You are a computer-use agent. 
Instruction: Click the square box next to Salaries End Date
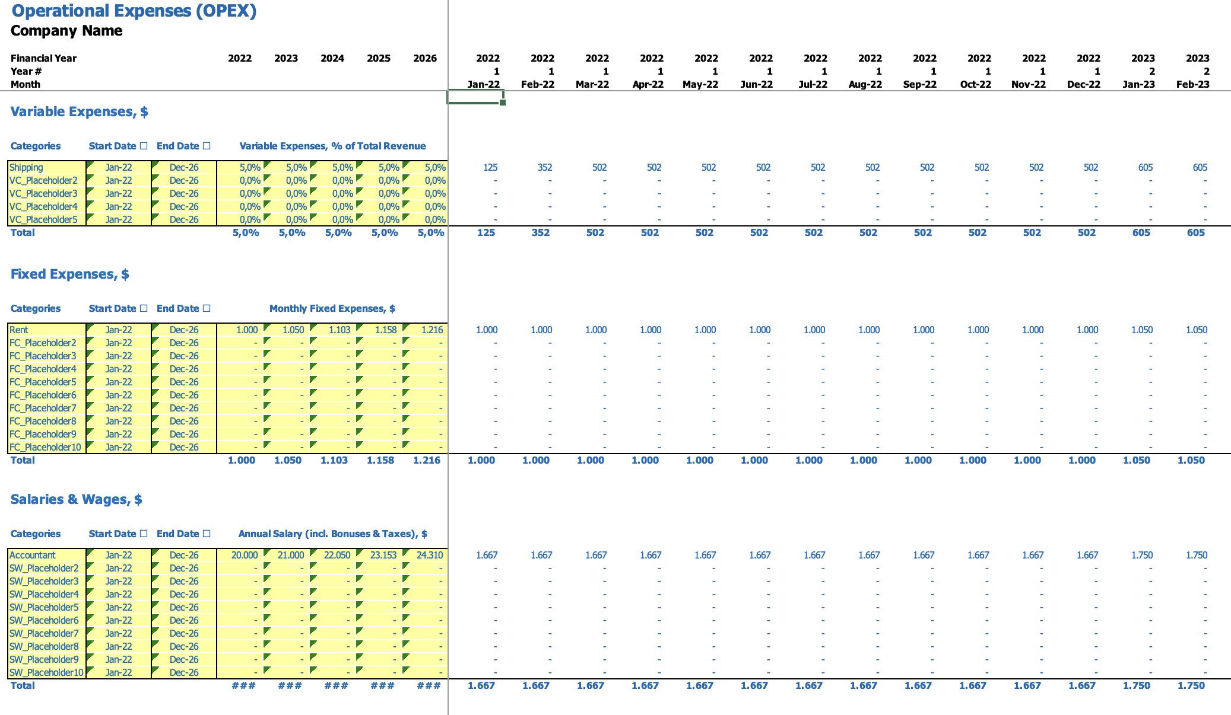(207, 534)
